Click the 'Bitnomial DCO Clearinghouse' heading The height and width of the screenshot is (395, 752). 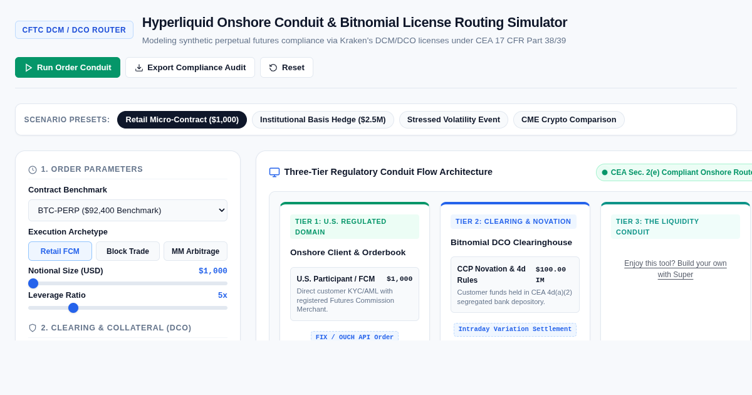(511, 242)
